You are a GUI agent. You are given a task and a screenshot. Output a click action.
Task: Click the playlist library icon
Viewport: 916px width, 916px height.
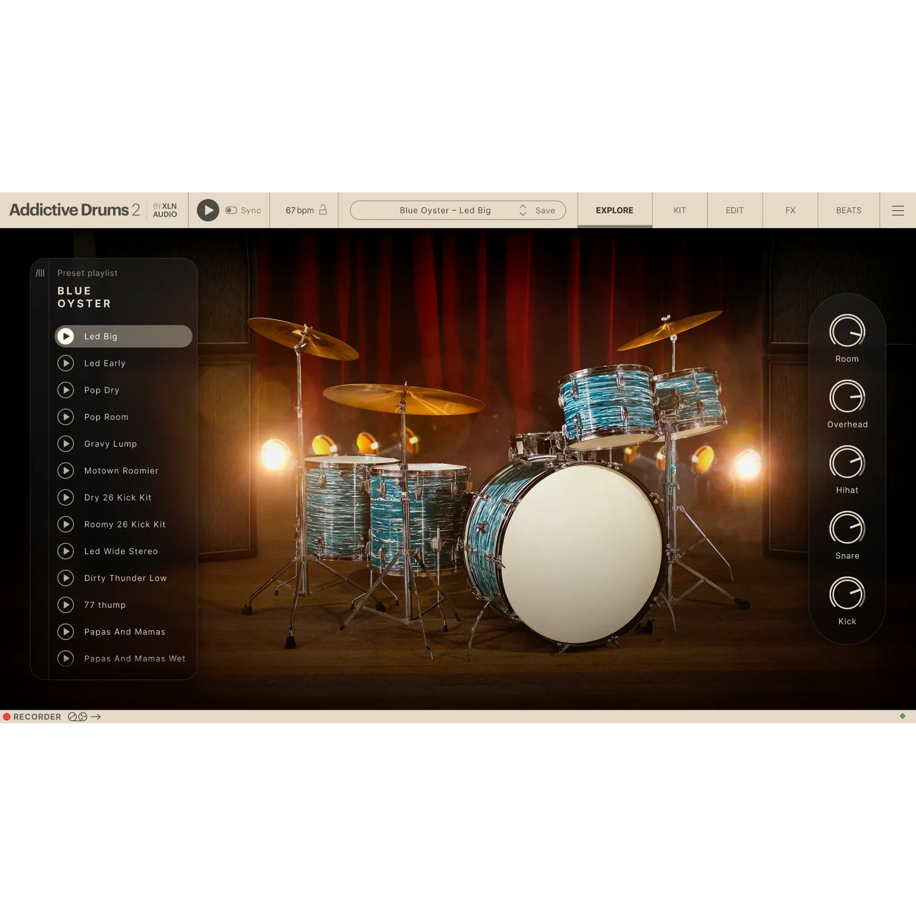click(40, 273)
